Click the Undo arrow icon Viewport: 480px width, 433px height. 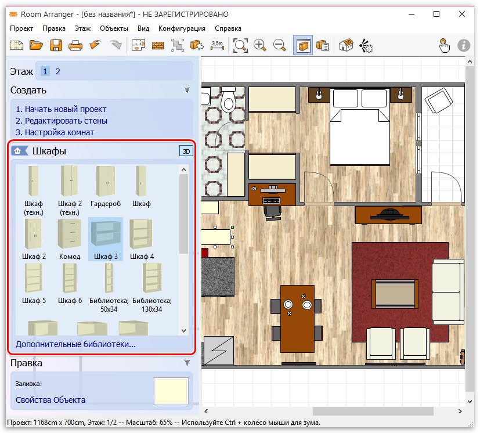pos(95,45)
